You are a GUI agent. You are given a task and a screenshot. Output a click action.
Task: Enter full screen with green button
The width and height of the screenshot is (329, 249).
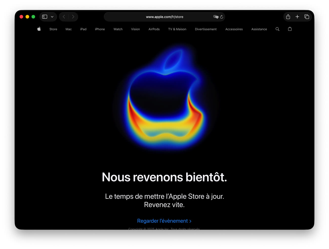point(33,17)
